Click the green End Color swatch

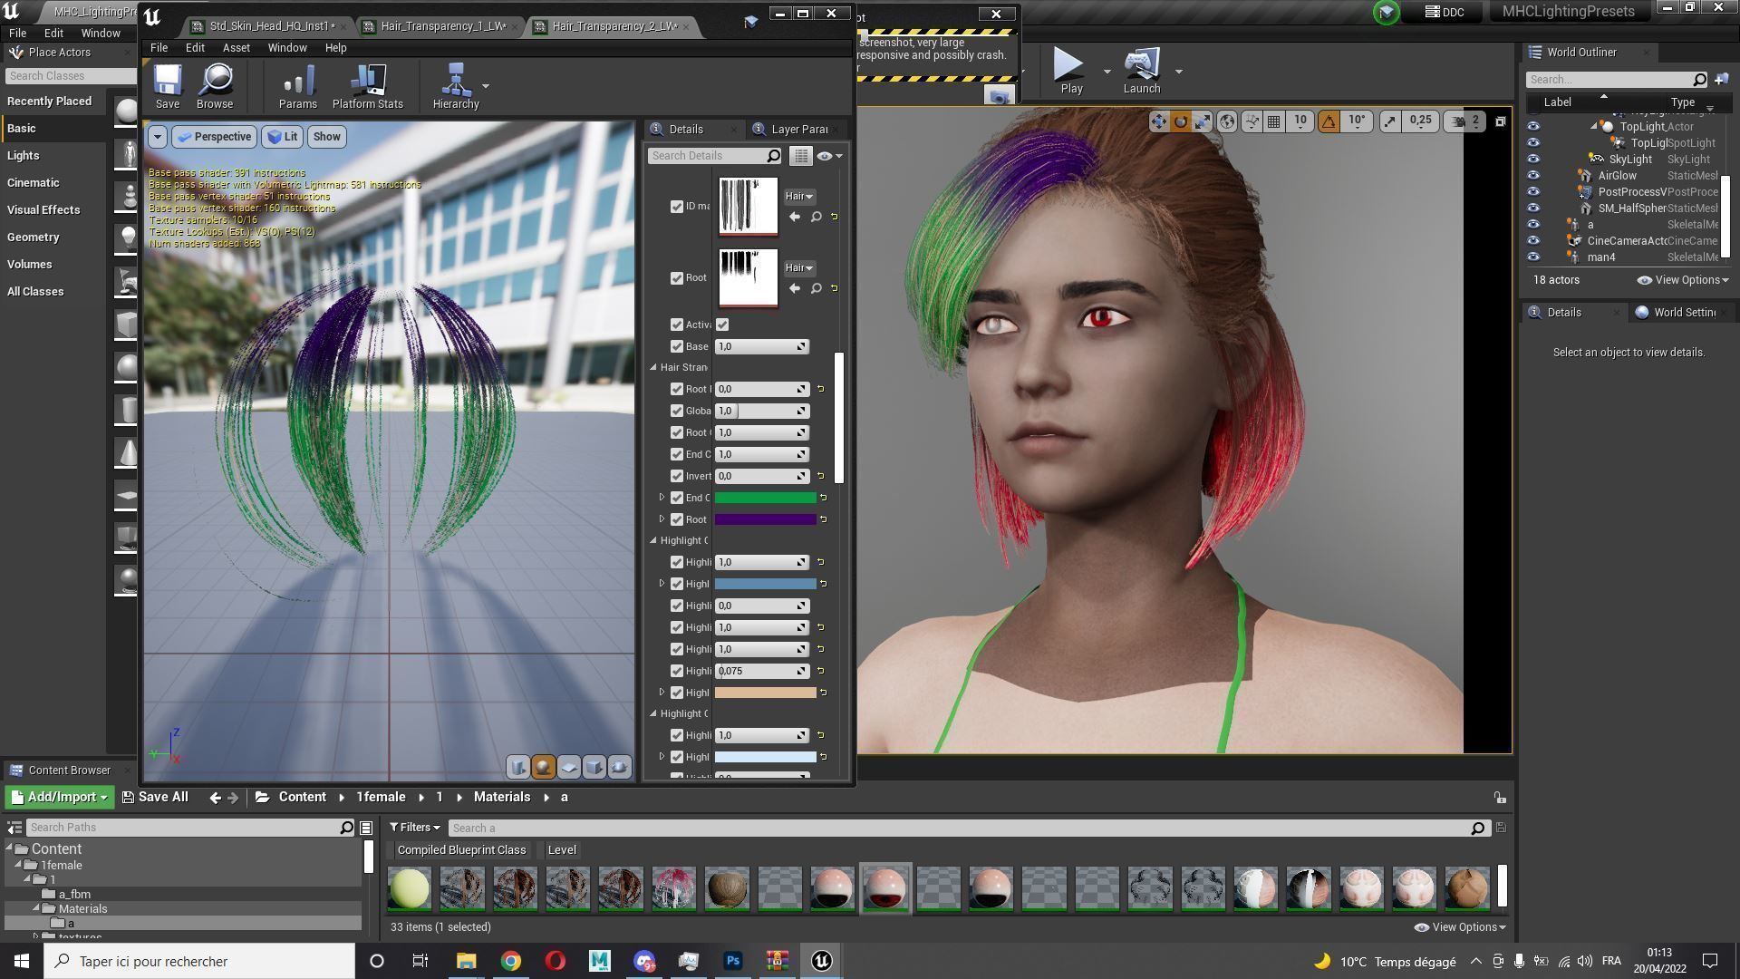click(765, 498)
